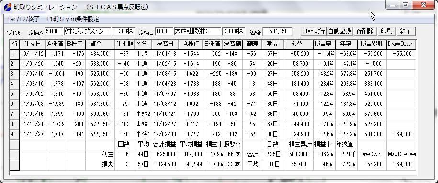Click the 印刷 button
This screenshot has width=438, height=183.
(386, 31)
